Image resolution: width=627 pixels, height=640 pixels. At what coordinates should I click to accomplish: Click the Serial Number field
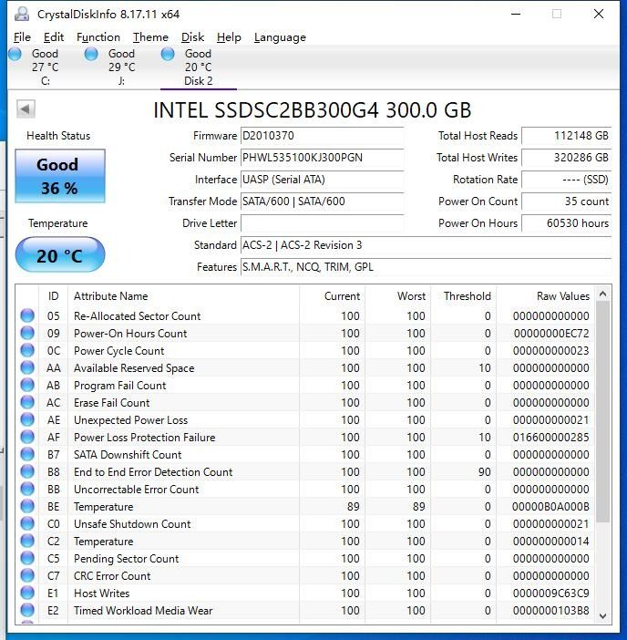coord(323,158)
